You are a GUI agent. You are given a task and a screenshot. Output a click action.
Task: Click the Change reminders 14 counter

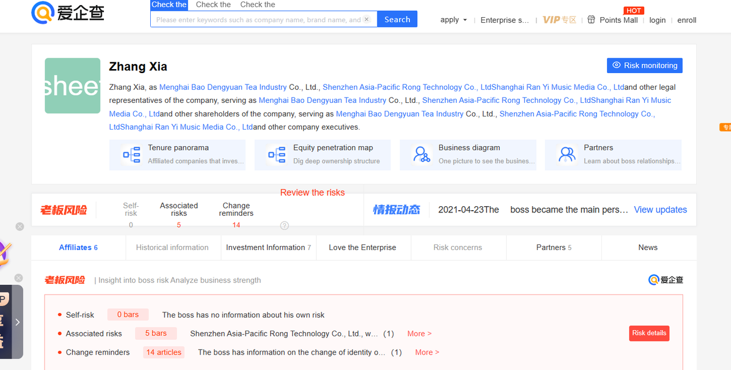(236, 215)
